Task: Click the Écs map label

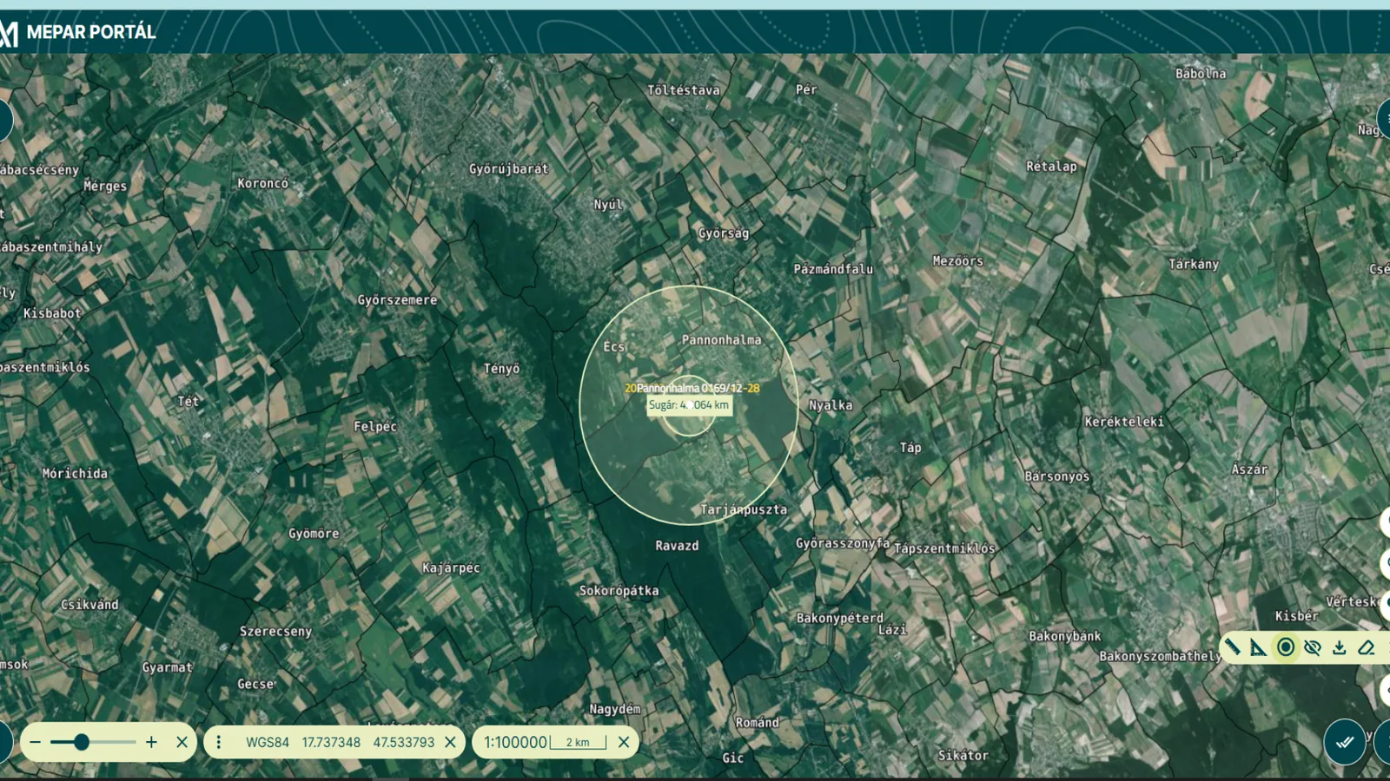Action: tap(614, 346)
